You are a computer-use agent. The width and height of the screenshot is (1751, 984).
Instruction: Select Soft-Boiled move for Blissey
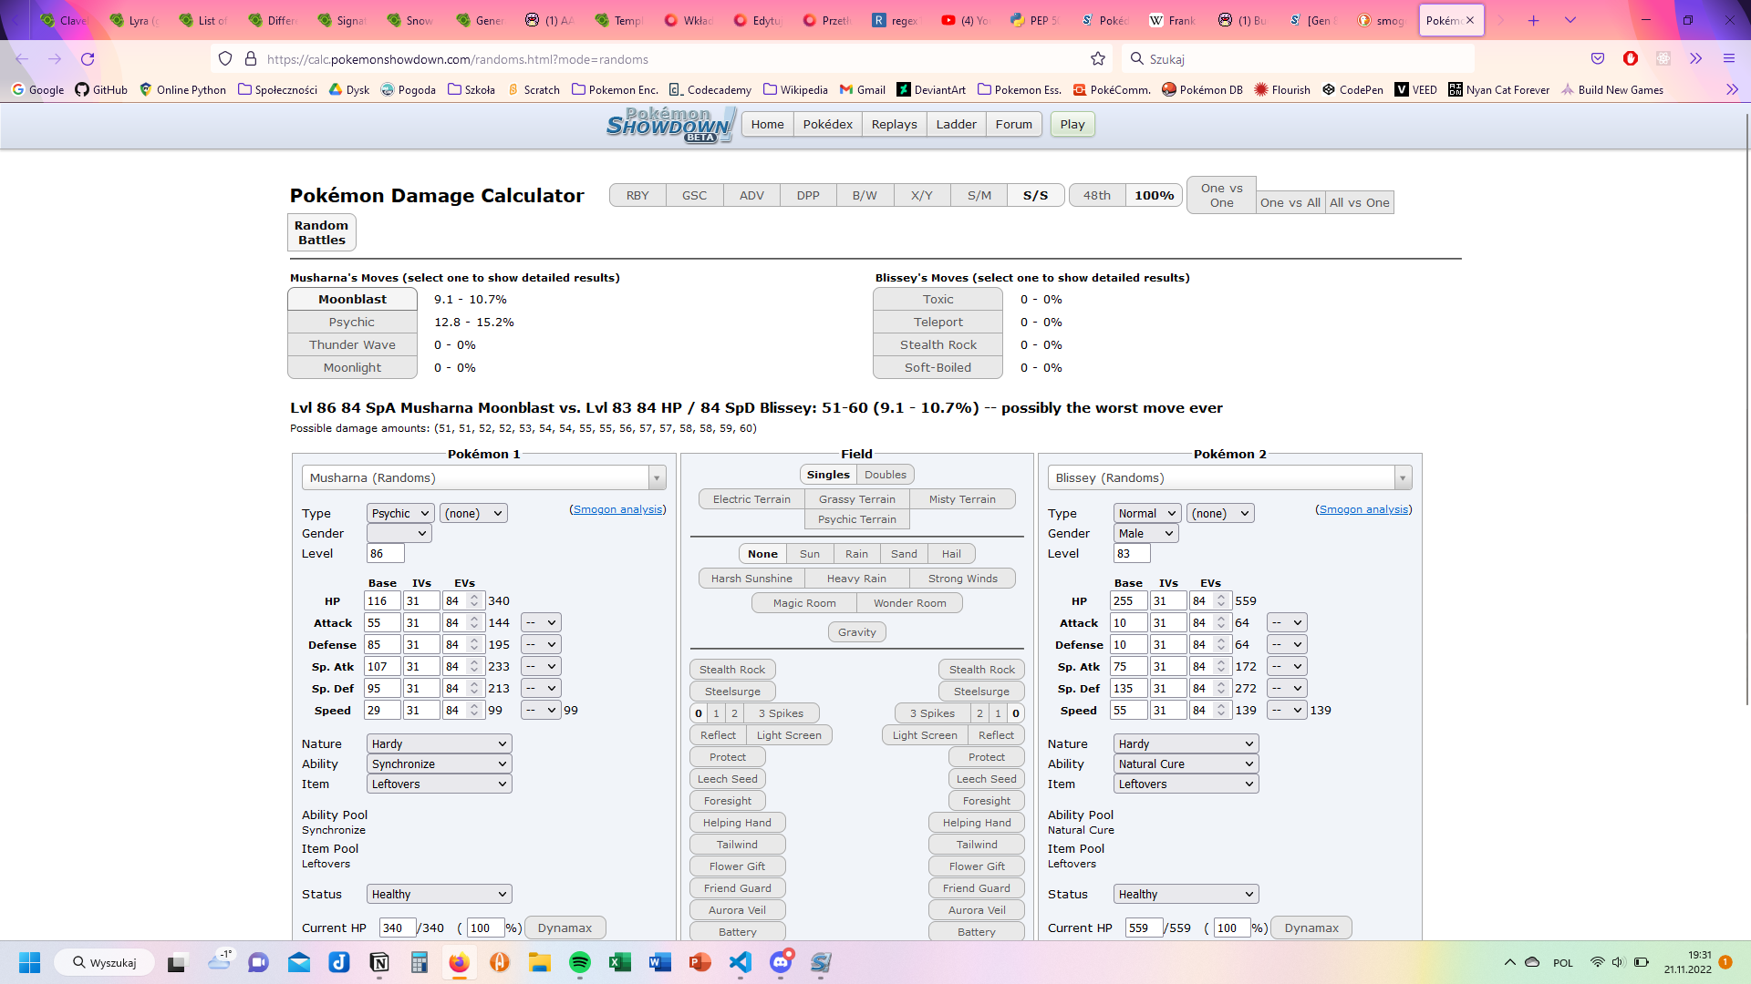pyautogui.click(x=938, y=367)
